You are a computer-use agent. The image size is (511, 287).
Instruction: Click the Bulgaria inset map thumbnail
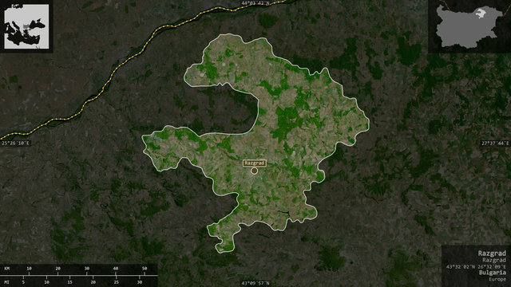469,26
